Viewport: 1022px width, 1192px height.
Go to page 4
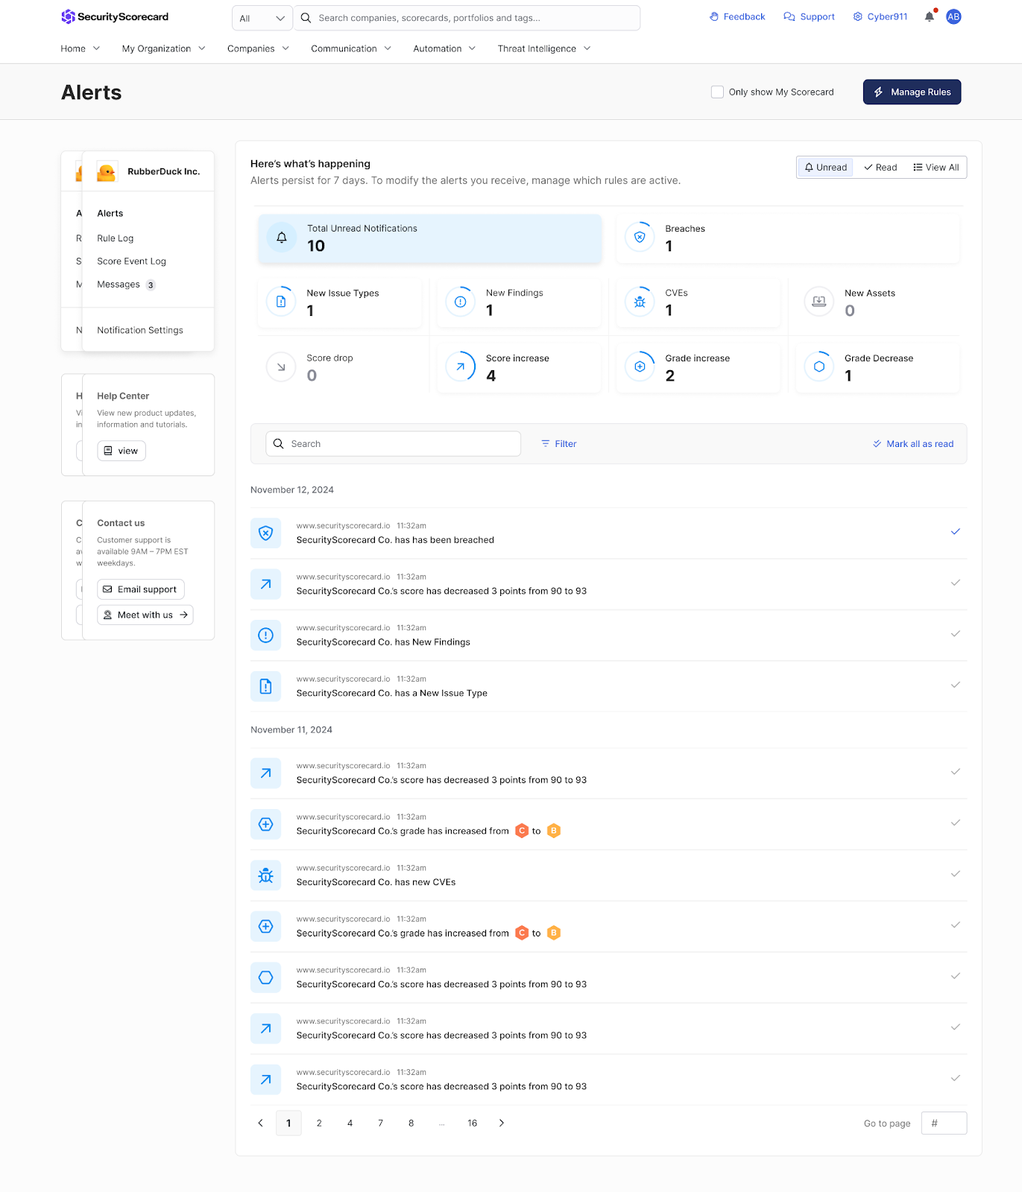350,1123
